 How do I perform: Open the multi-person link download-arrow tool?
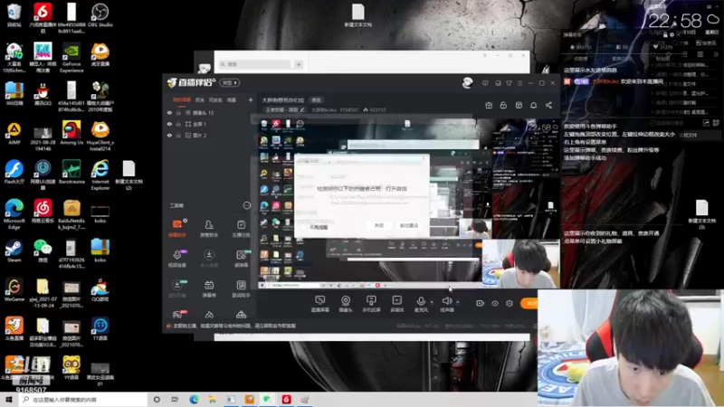pyautogui.click(x=209, y=259)
